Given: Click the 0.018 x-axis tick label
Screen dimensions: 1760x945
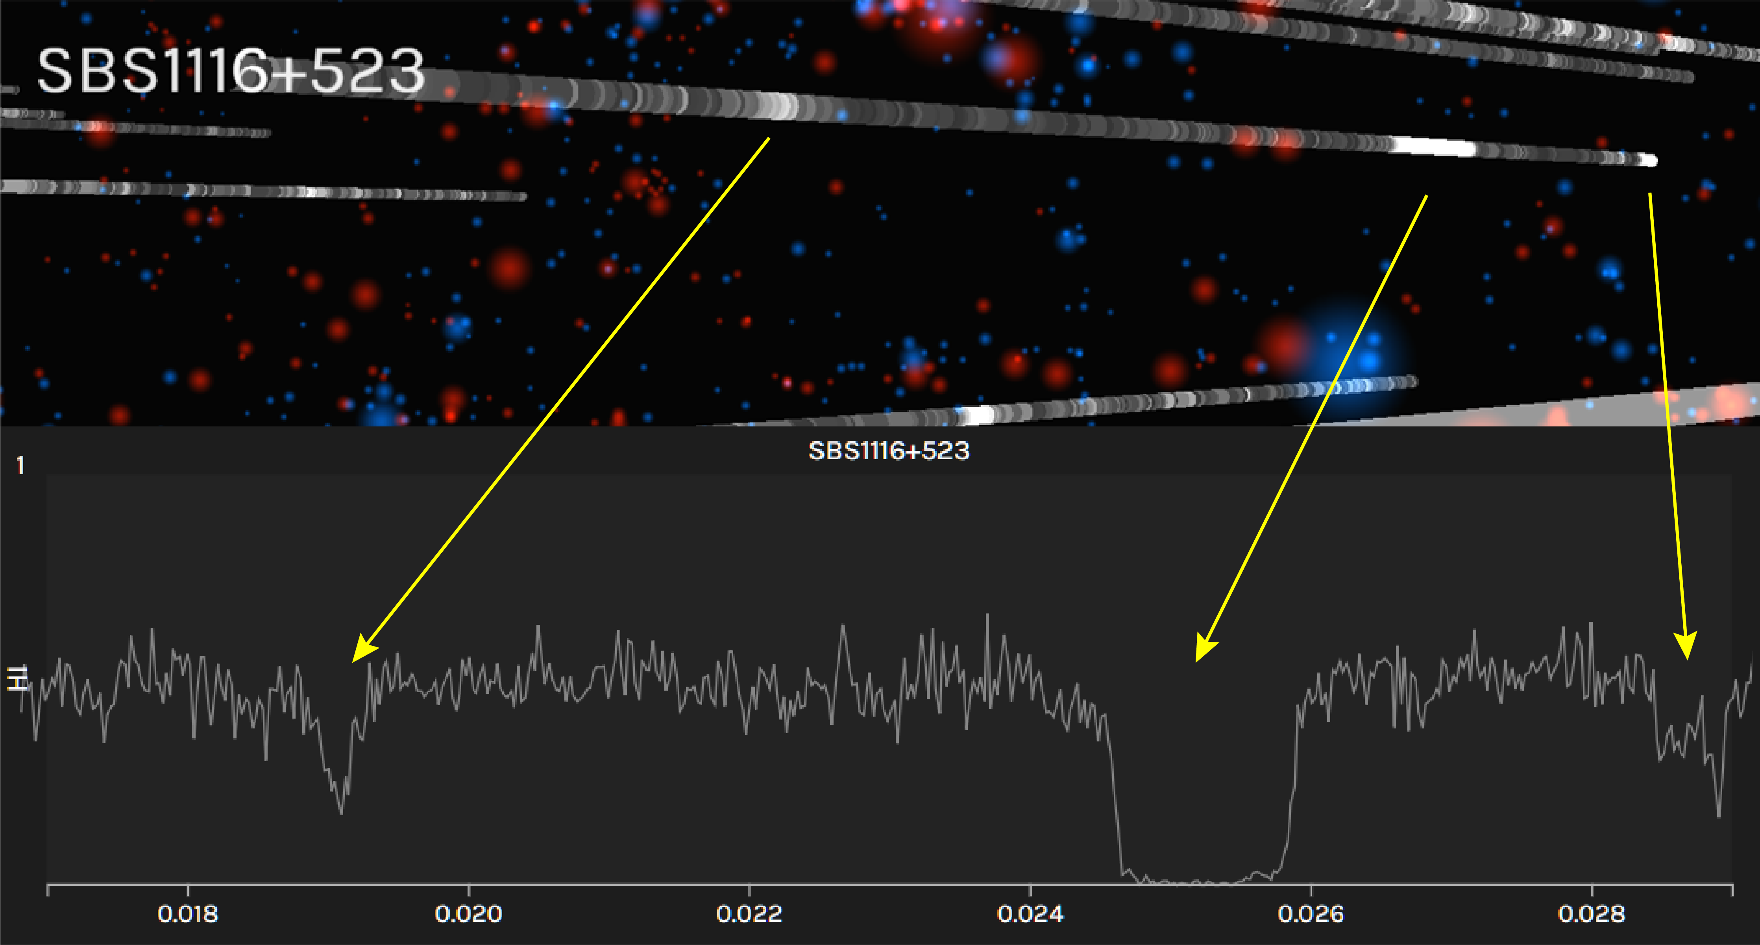Looking at the screenshot, I should pos(187,913).
